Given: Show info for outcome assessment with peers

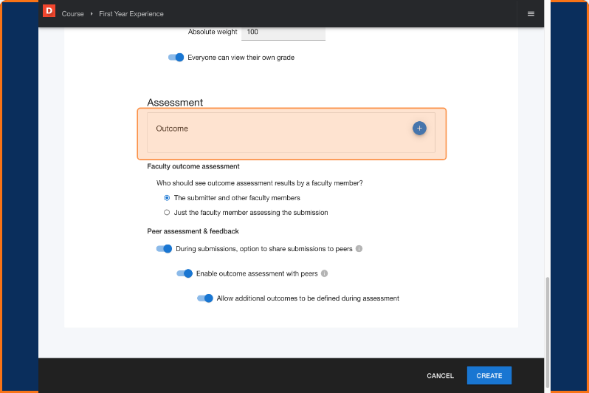Looking at the screenshot, I should 324,273.
